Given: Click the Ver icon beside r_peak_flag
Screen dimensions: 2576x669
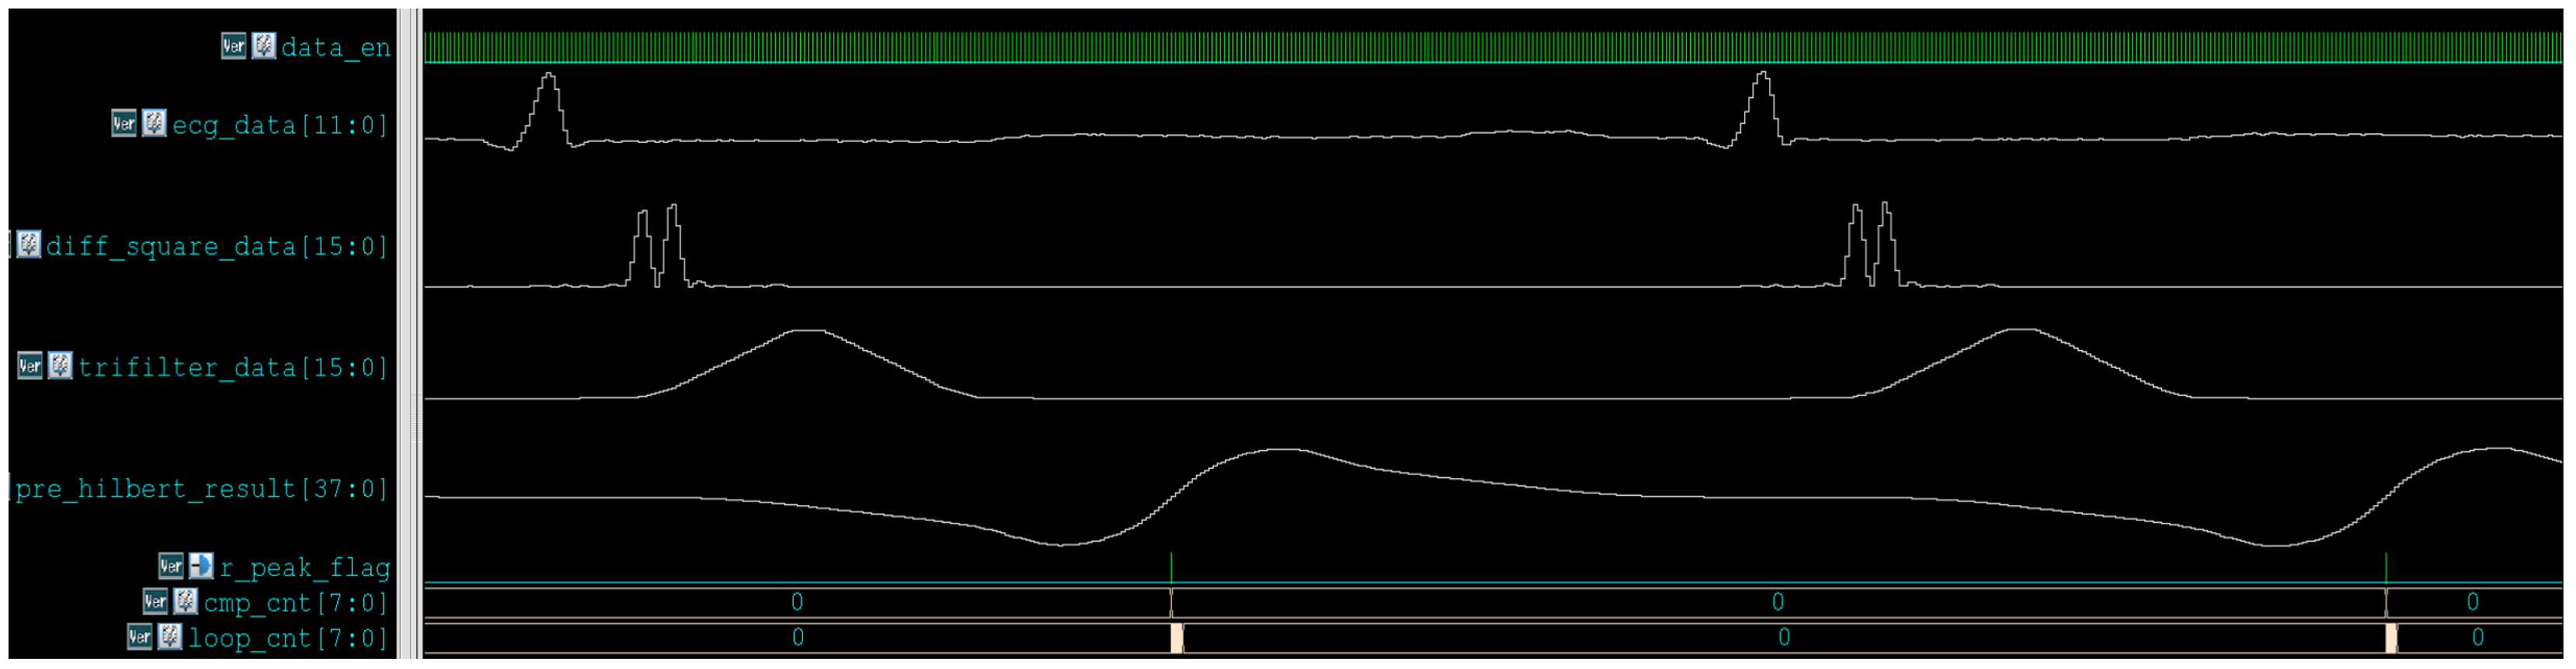Looking at the screenshot, I should click(x=171, y=567).
